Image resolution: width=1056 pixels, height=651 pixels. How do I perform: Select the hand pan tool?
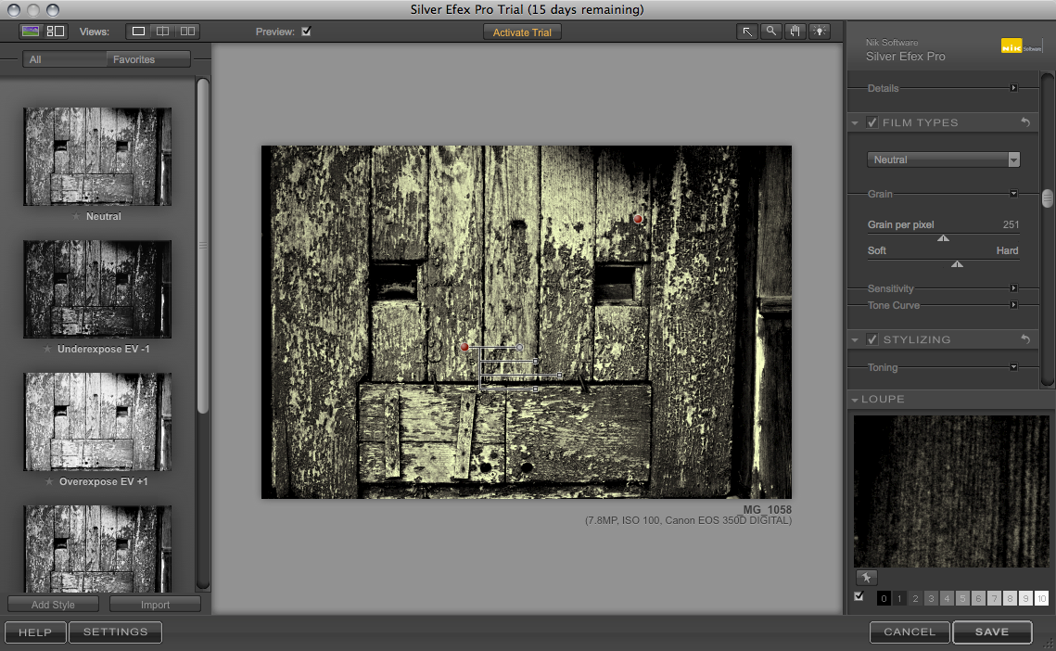coord(795,32)
